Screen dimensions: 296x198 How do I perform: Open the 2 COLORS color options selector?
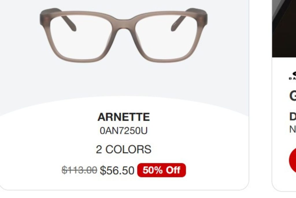point(124,149)
